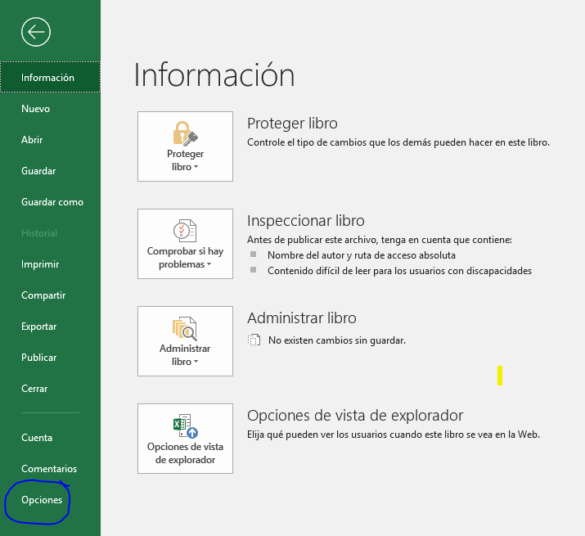Click the Información page heading

(x=214, y=75)
